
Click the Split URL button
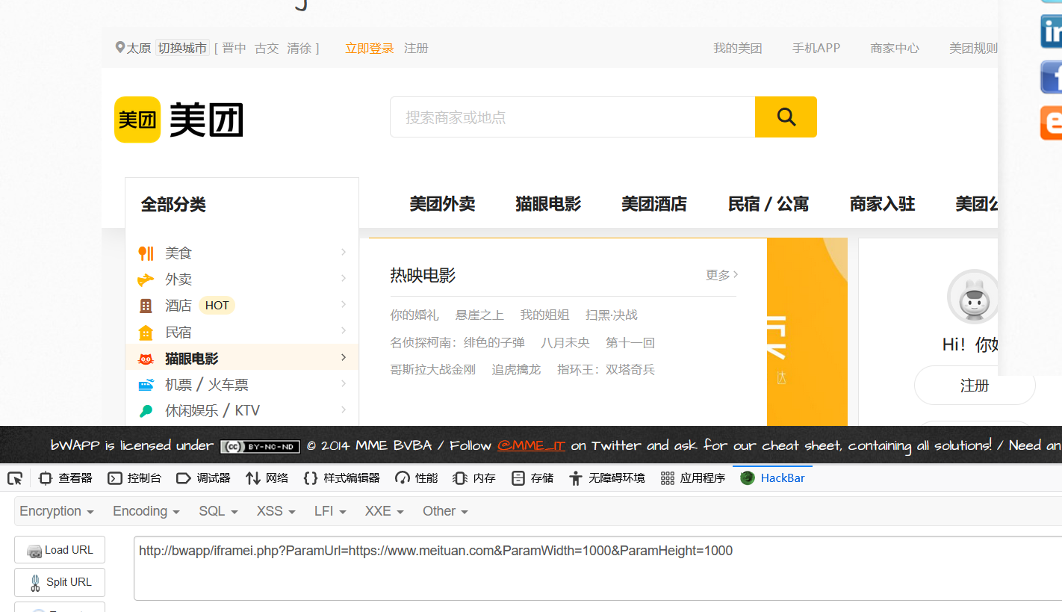[60, 582]
